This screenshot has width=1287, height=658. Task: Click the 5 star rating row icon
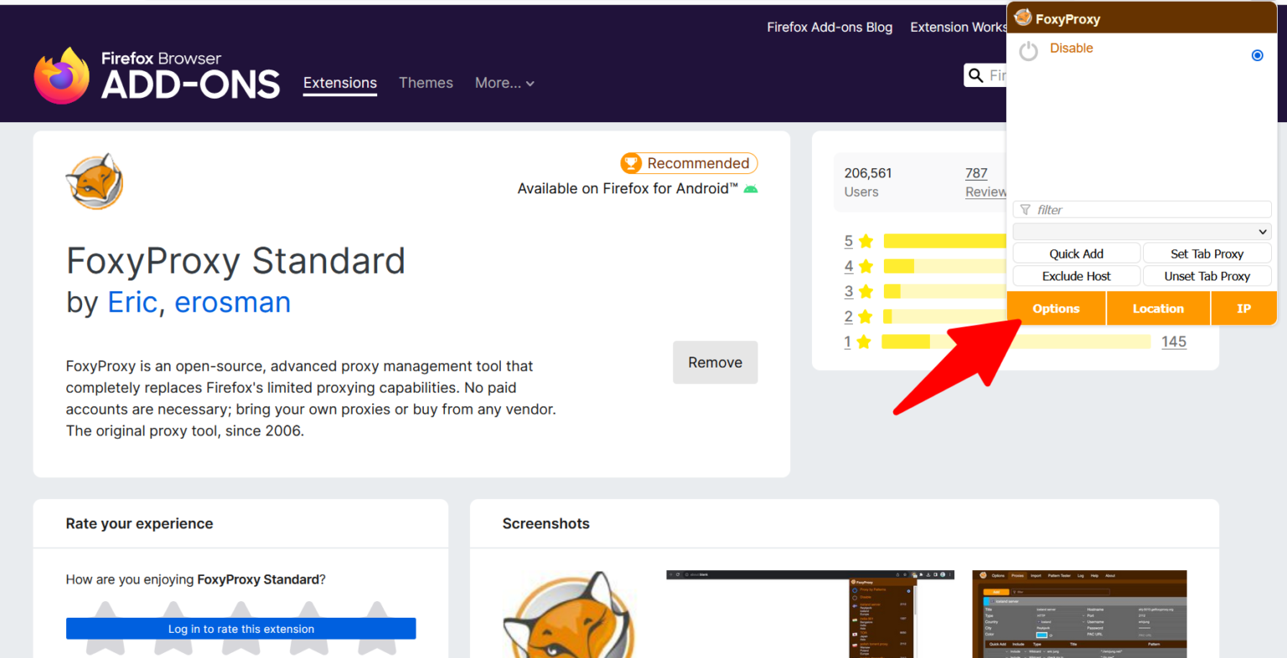coord(866,241)
